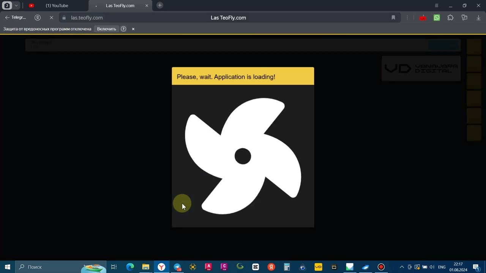
Task: Open the Windows Start menu
Action: (7, 267)
